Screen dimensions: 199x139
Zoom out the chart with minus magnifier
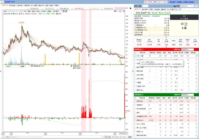tap(106, 137)
